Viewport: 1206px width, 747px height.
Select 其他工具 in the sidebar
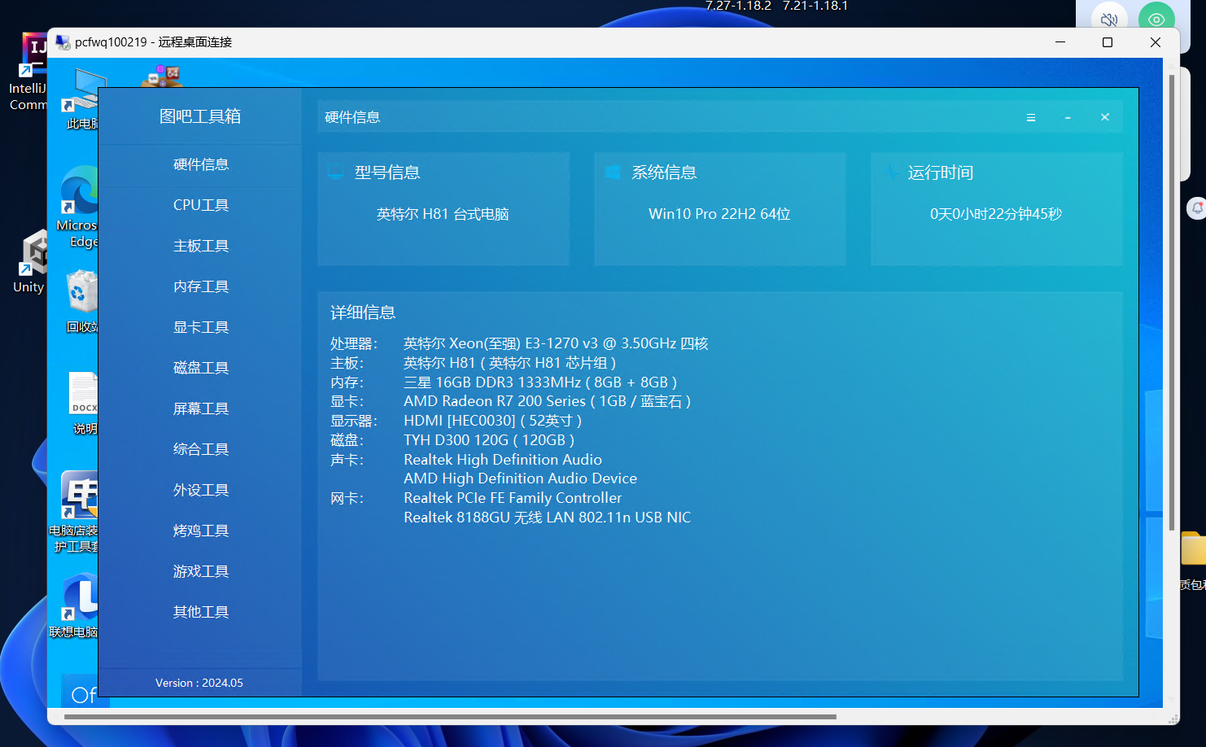tap(200, 612)
